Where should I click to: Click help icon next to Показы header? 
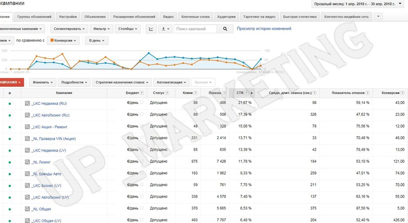click(224, 93)
